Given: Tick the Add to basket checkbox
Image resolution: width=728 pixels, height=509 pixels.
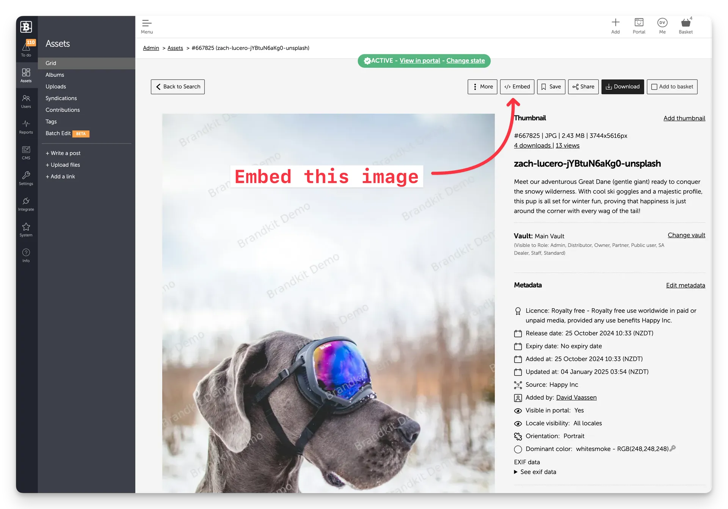Looking at the screenshot, I should [654, 87].
